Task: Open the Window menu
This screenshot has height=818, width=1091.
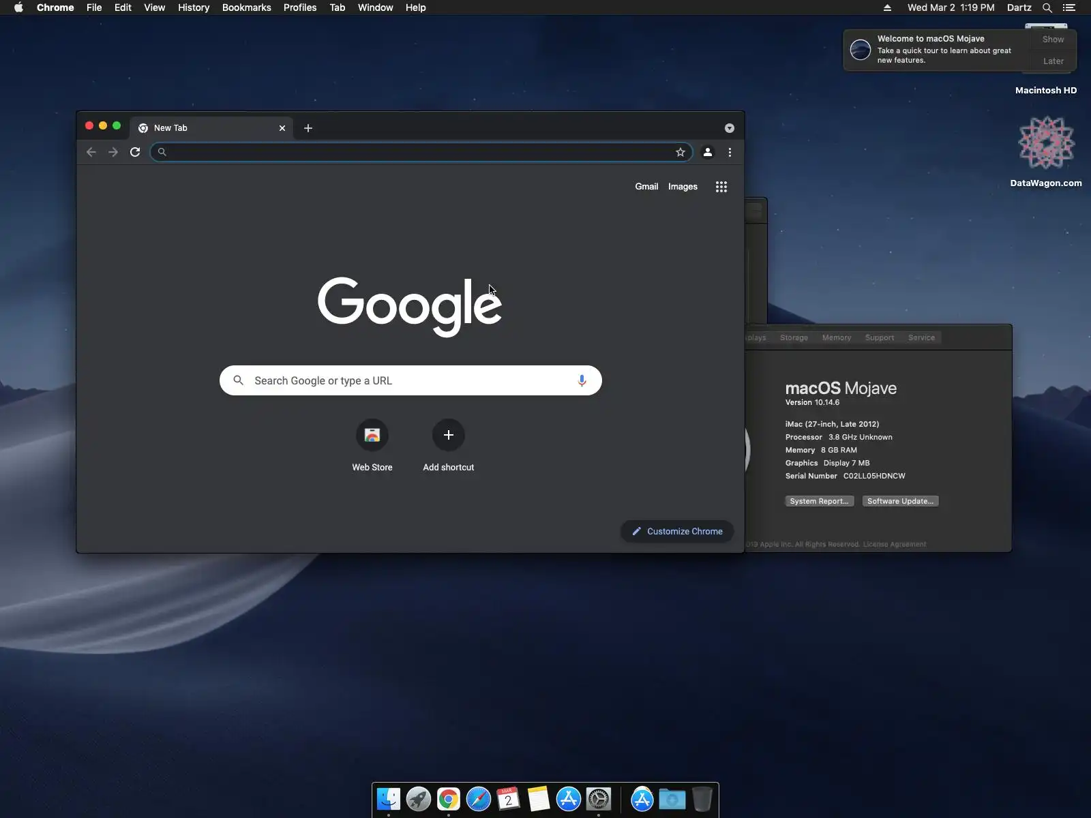Action: pyautogui.click(x=376, y=7)
